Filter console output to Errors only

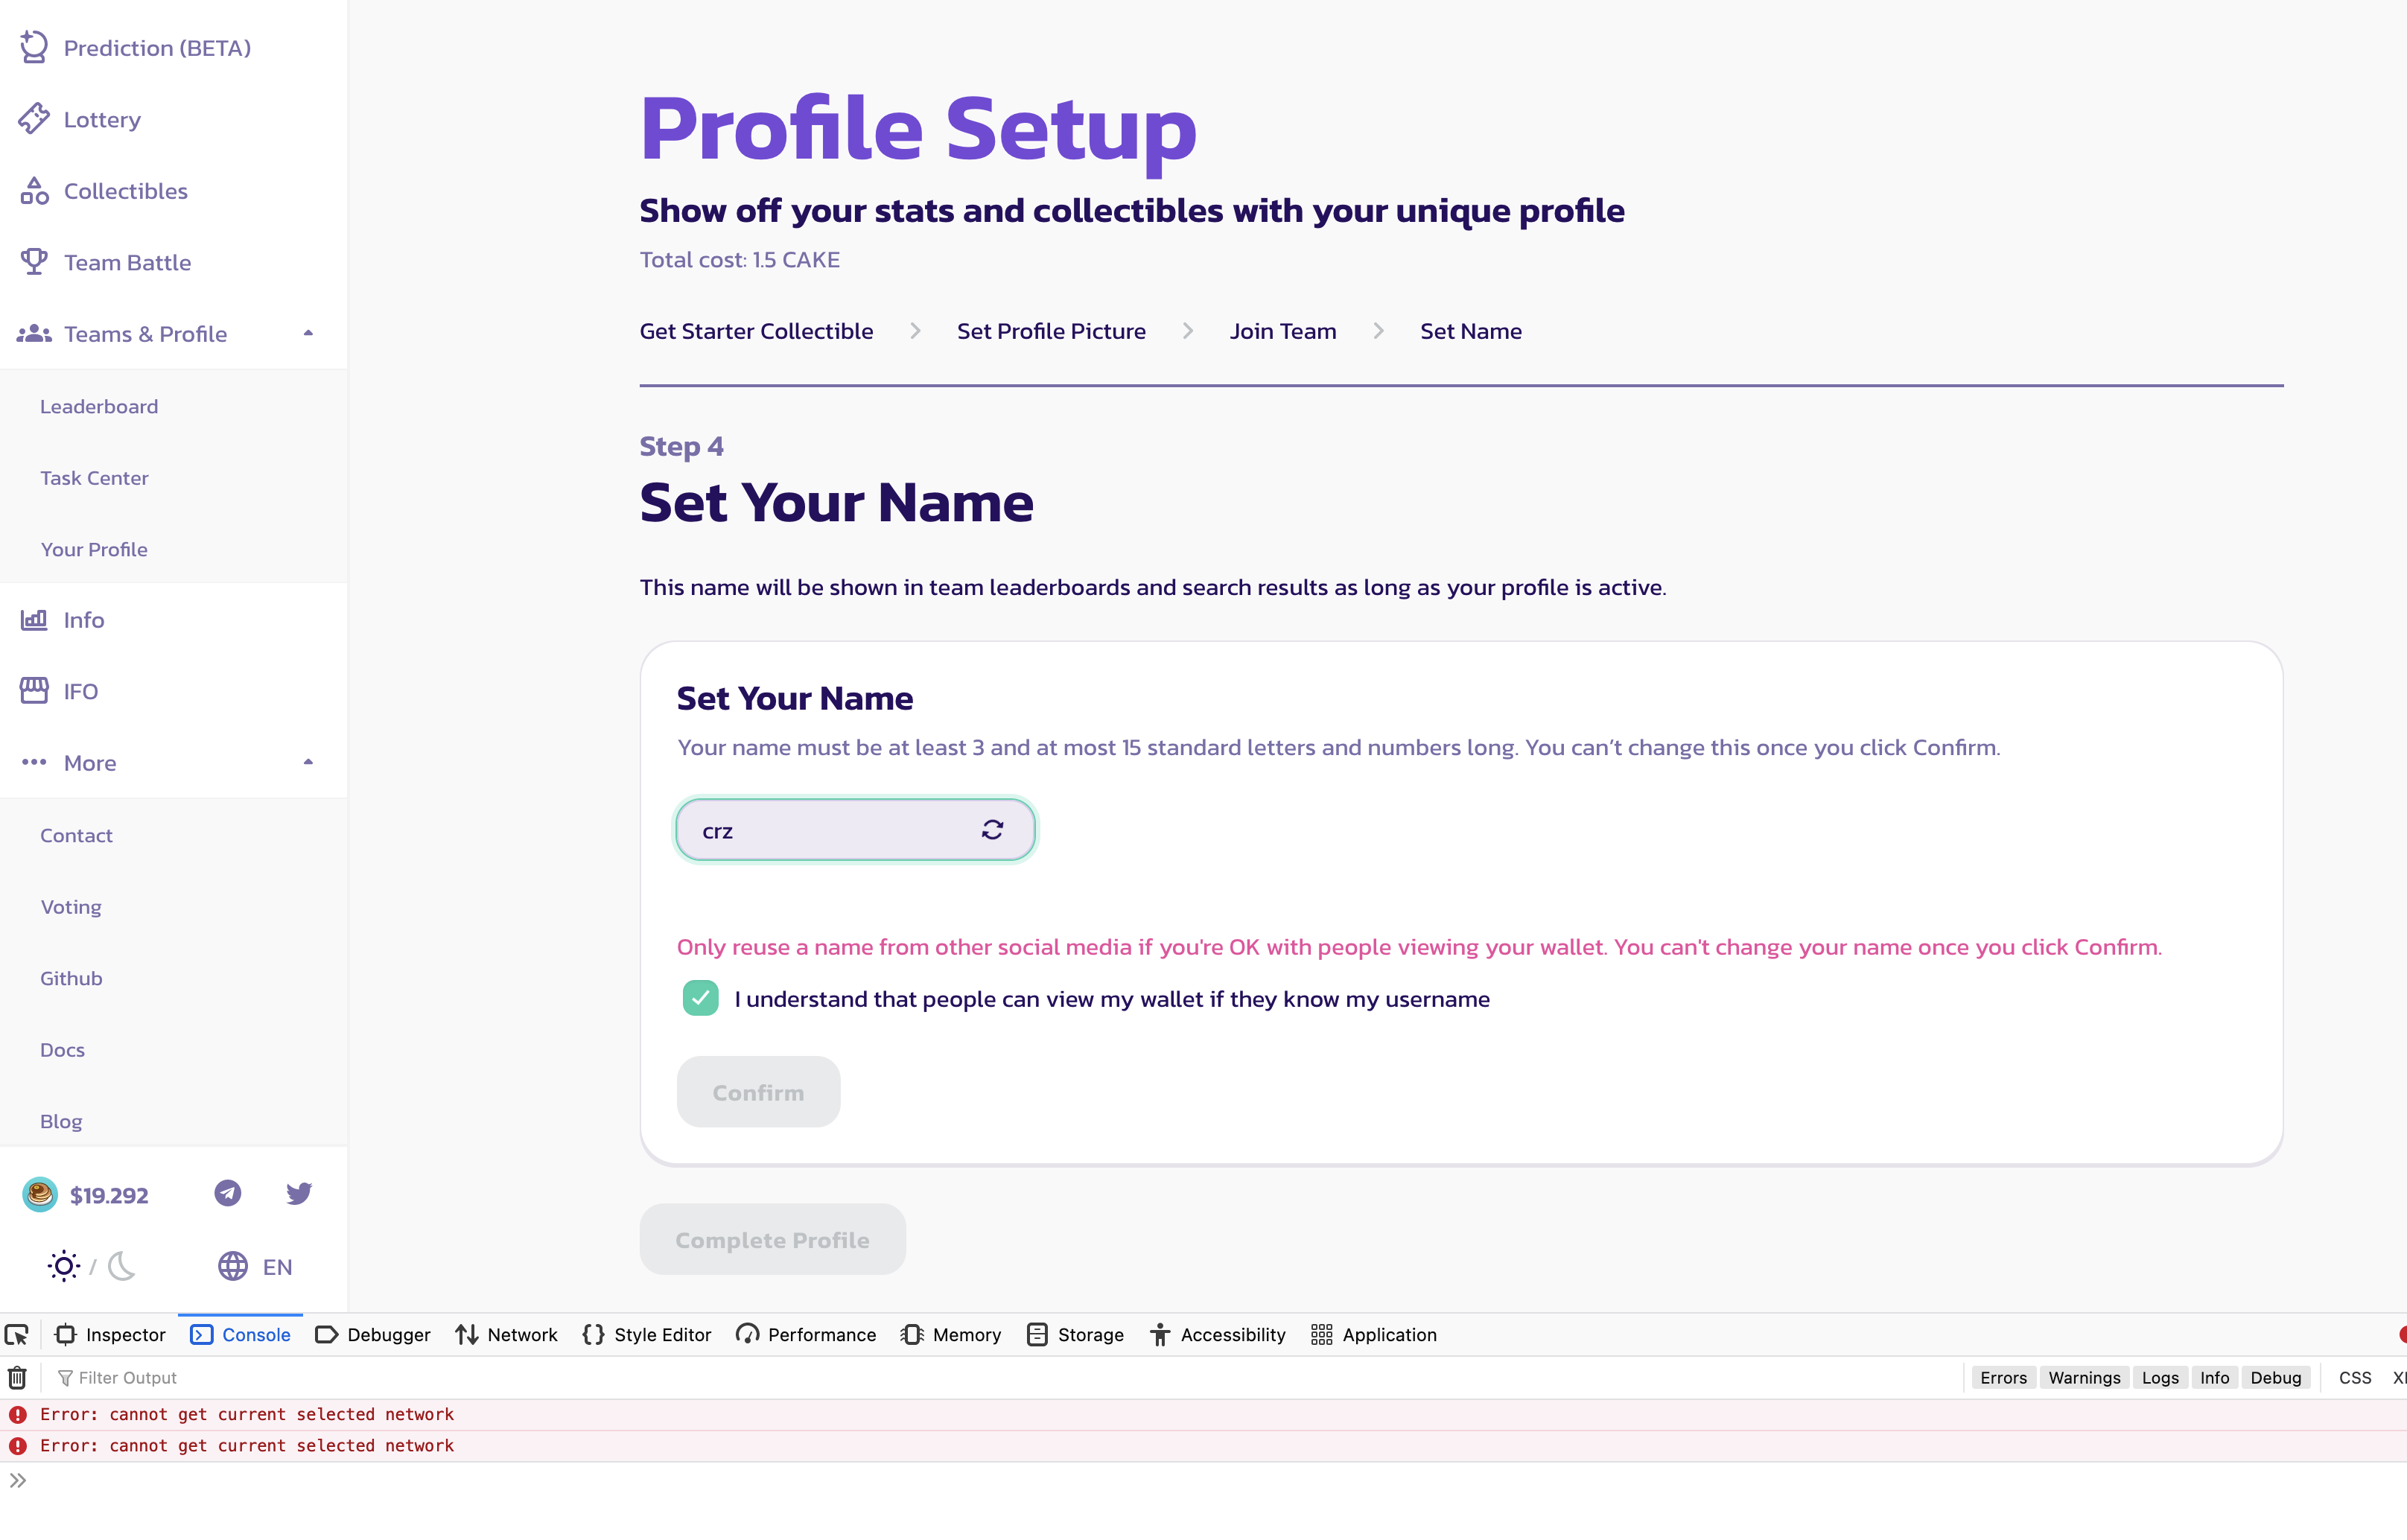point(2003,1377)
